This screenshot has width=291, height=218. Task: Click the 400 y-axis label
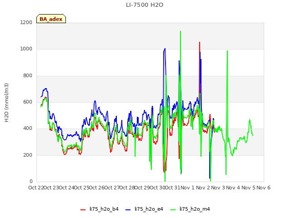(x=28, y=129)
